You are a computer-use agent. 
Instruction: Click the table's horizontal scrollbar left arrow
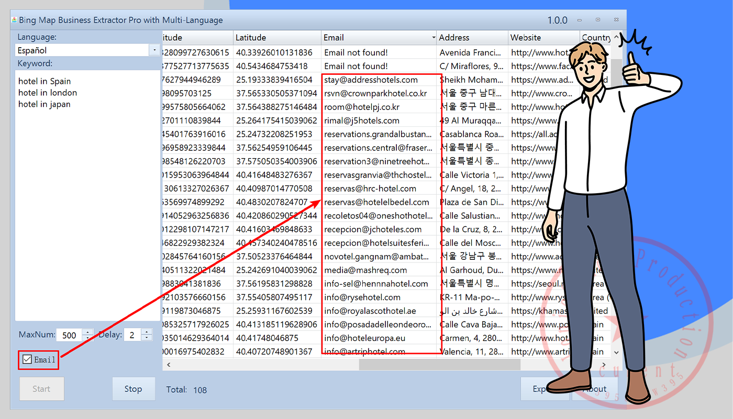click(x=169, y=365)
